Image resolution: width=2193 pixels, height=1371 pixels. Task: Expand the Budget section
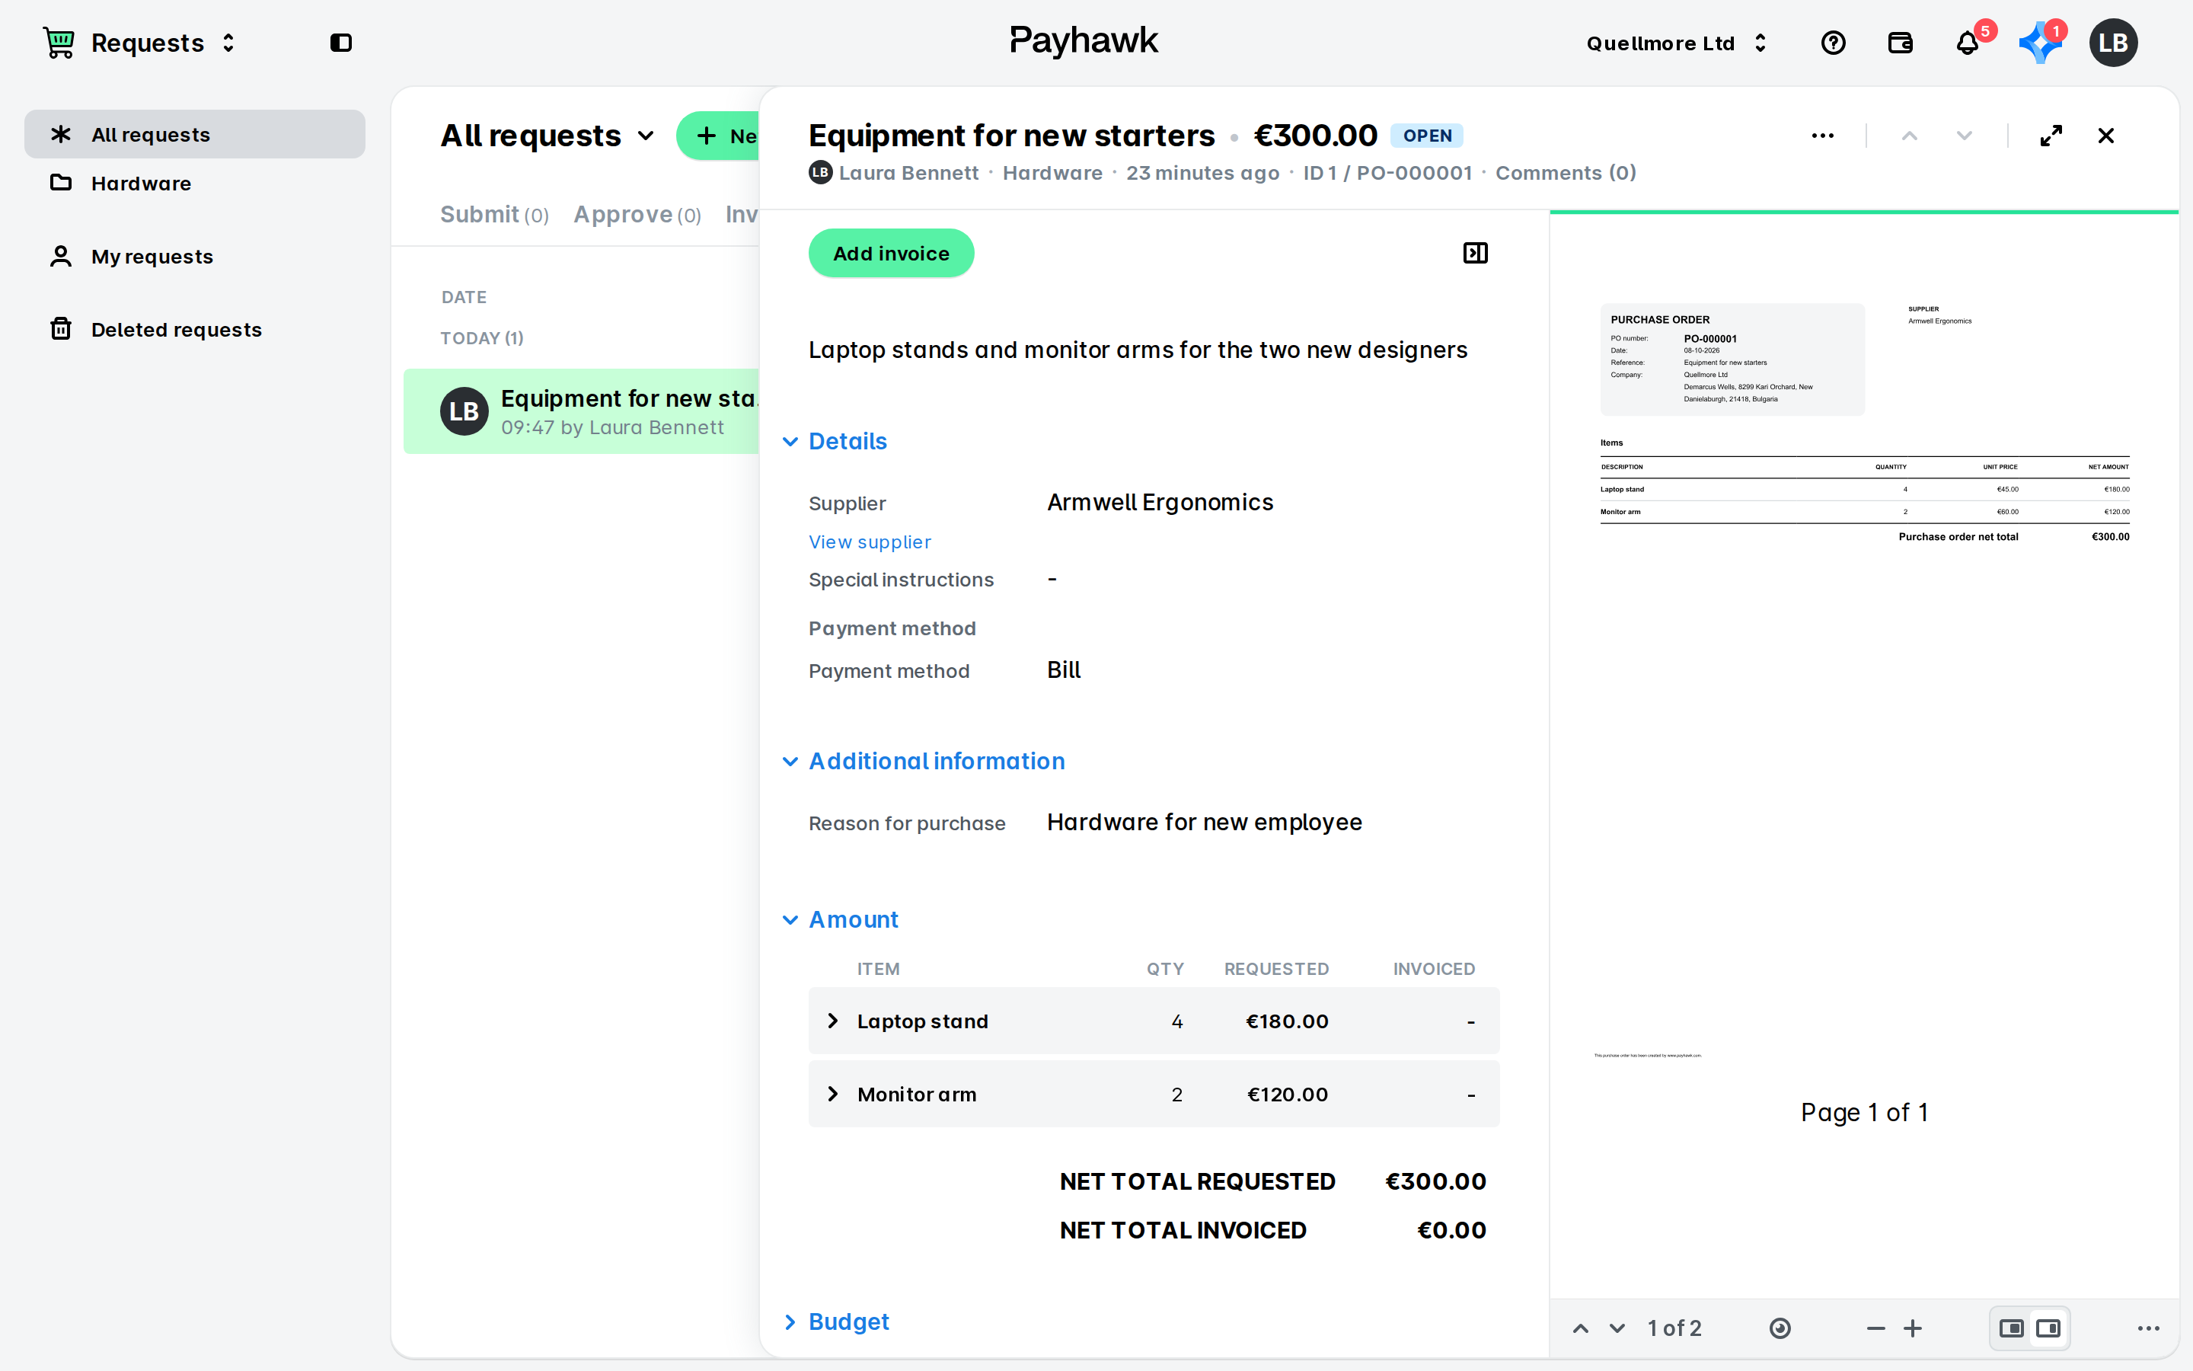pos(835,1322)
